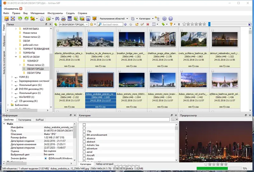Switch to the 'Гистограмма' tab
This screenshot has height=172, width=254.
pos(24,120)
